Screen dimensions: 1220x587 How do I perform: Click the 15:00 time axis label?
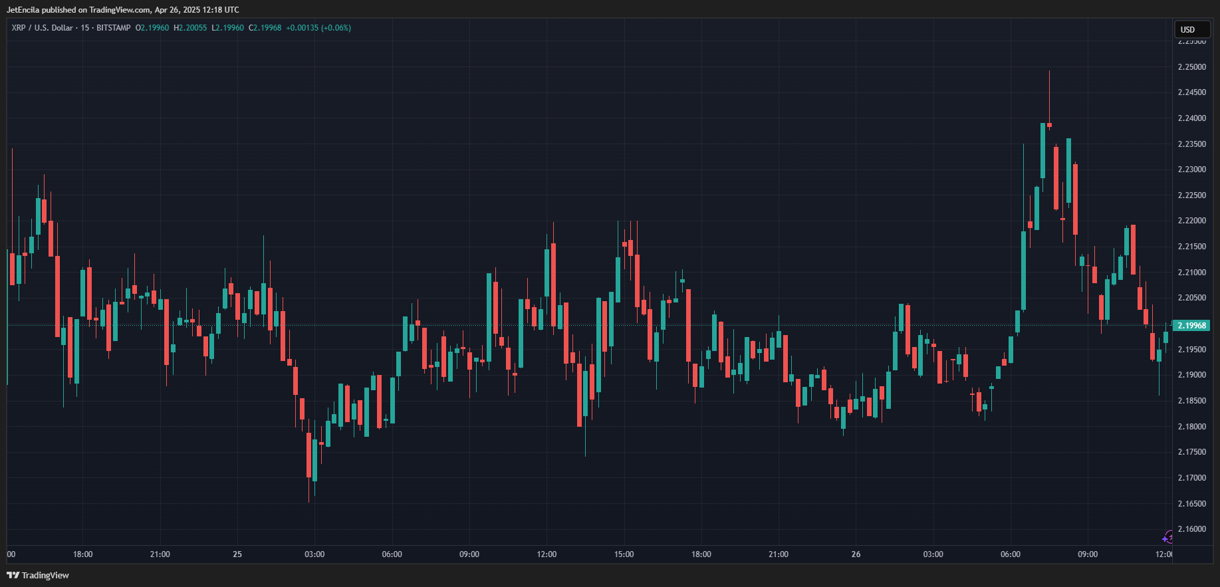tap(624, 554)
